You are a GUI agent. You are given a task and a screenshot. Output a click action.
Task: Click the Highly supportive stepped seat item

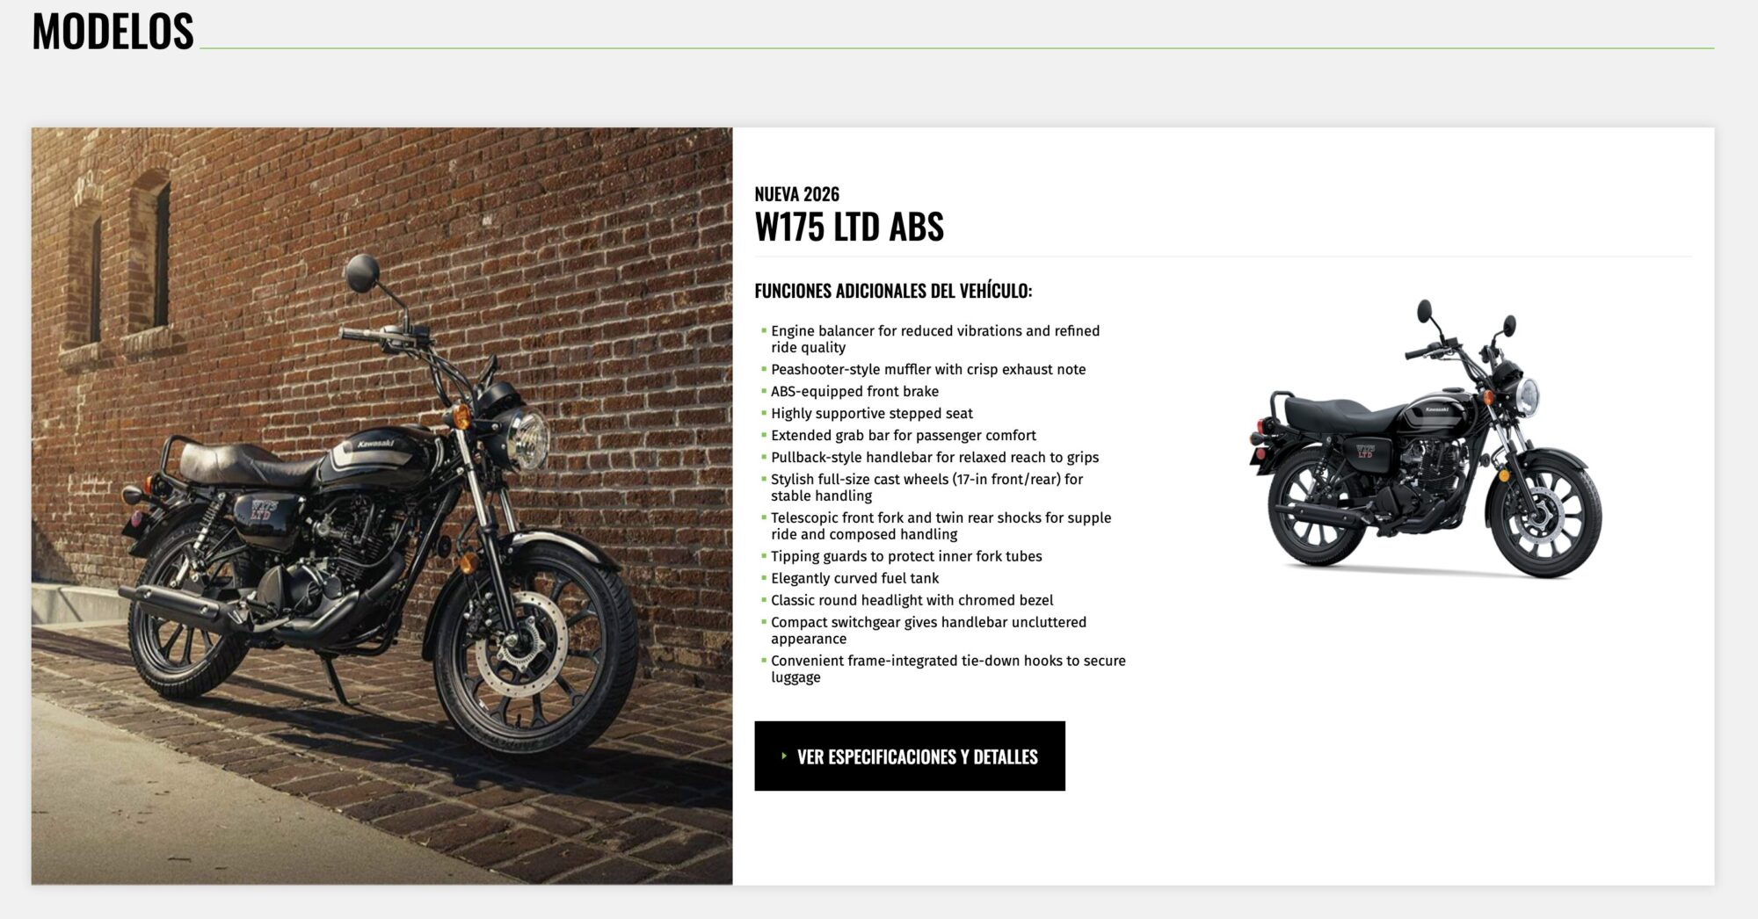872,414
